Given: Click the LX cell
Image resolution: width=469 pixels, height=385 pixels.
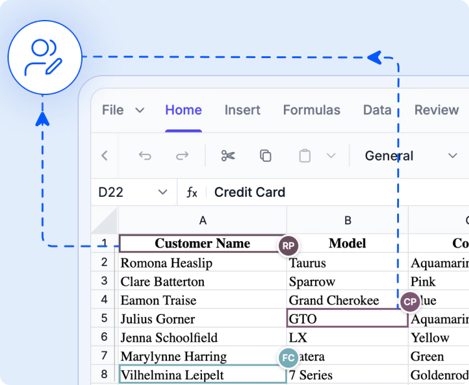Looking at the screenshot, I should pos(347,337).
